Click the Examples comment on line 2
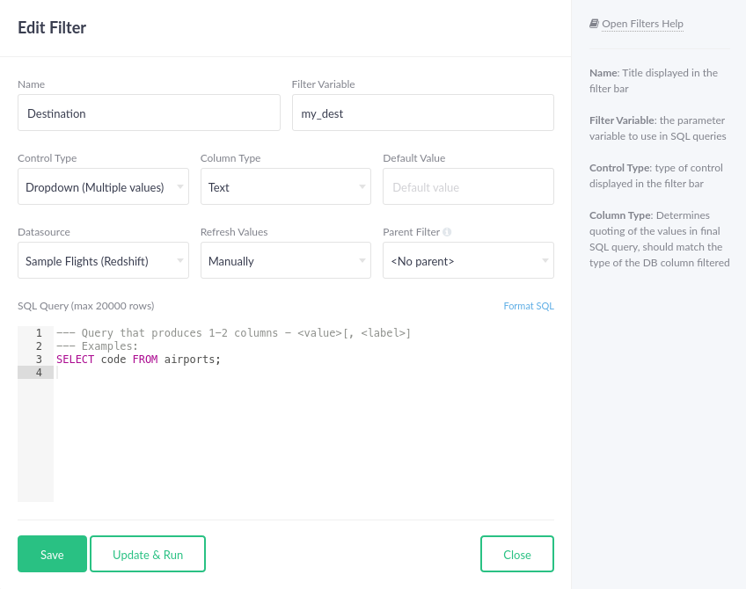This screenshot has height=589, width=746. coord(97,346)
